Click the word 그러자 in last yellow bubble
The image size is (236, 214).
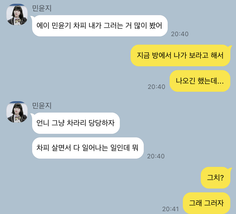214,203
